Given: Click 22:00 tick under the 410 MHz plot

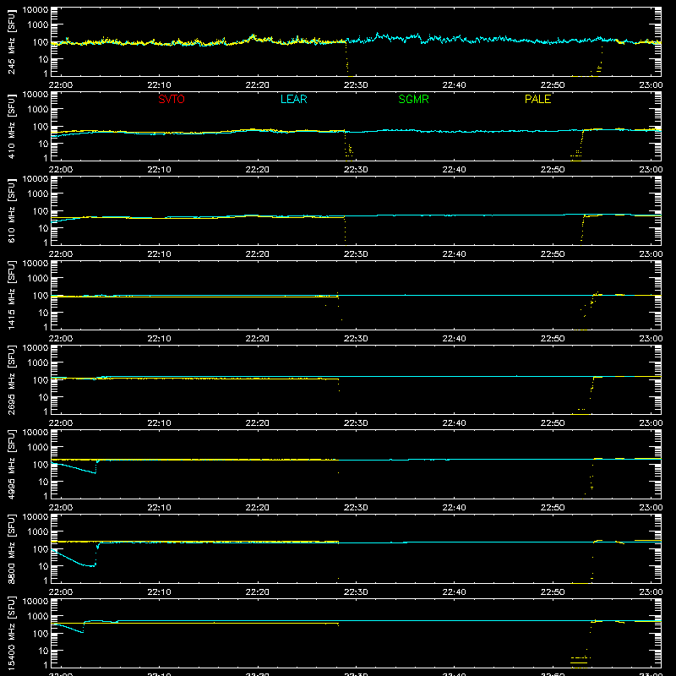Looking at the screenshot, I should [60, 170].
